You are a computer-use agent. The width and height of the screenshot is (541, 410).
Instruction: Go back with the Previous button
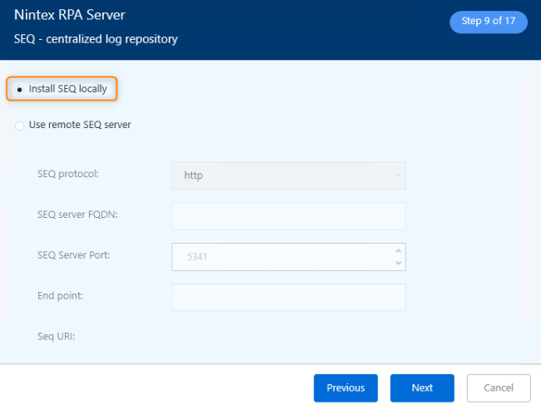tap(346, 388)
